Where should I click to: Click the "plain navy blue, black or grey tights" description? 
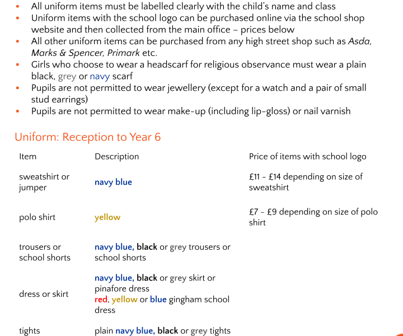(162, 331)
